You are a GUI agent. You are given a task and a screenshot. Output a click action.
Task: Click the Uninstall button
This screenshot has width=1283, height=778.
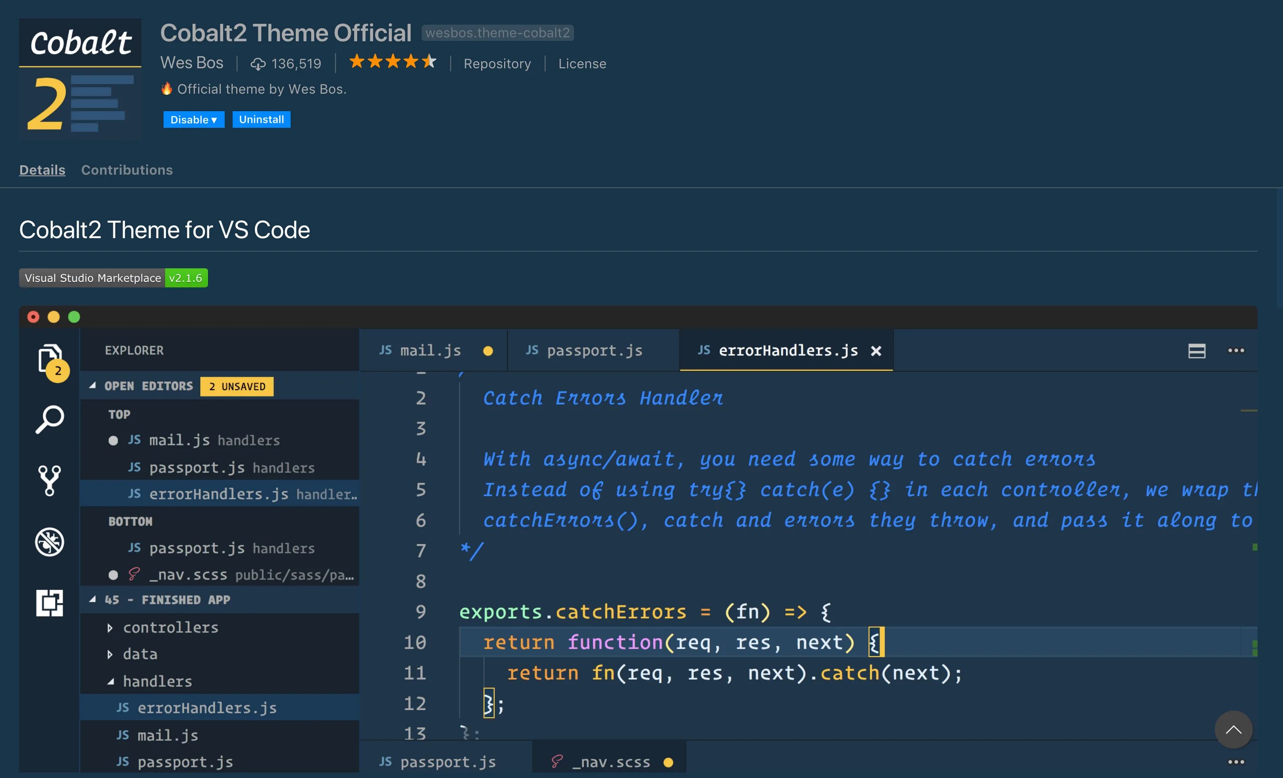point(261,120)
